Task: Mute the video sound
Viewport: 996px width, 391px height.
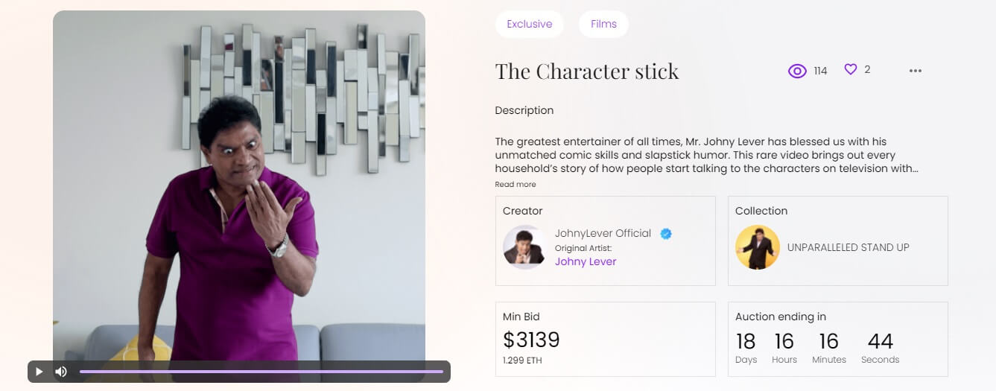Action: pyautogui.click(x=61, y=372)
